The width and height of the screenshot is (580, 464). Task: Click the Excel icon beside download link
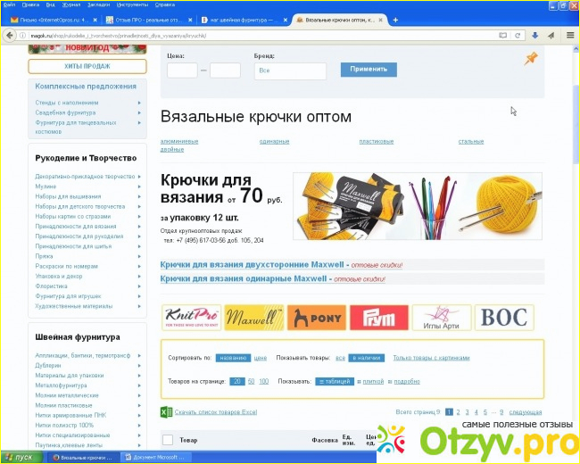click(166, 412)
